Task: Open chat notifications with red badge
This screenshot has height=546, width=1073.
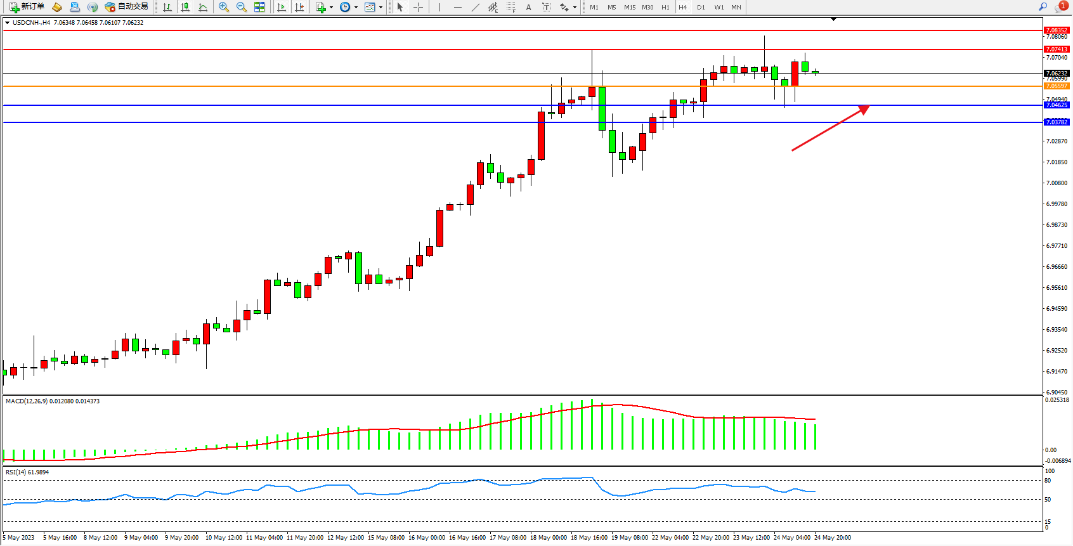Action: point(1060,7)
